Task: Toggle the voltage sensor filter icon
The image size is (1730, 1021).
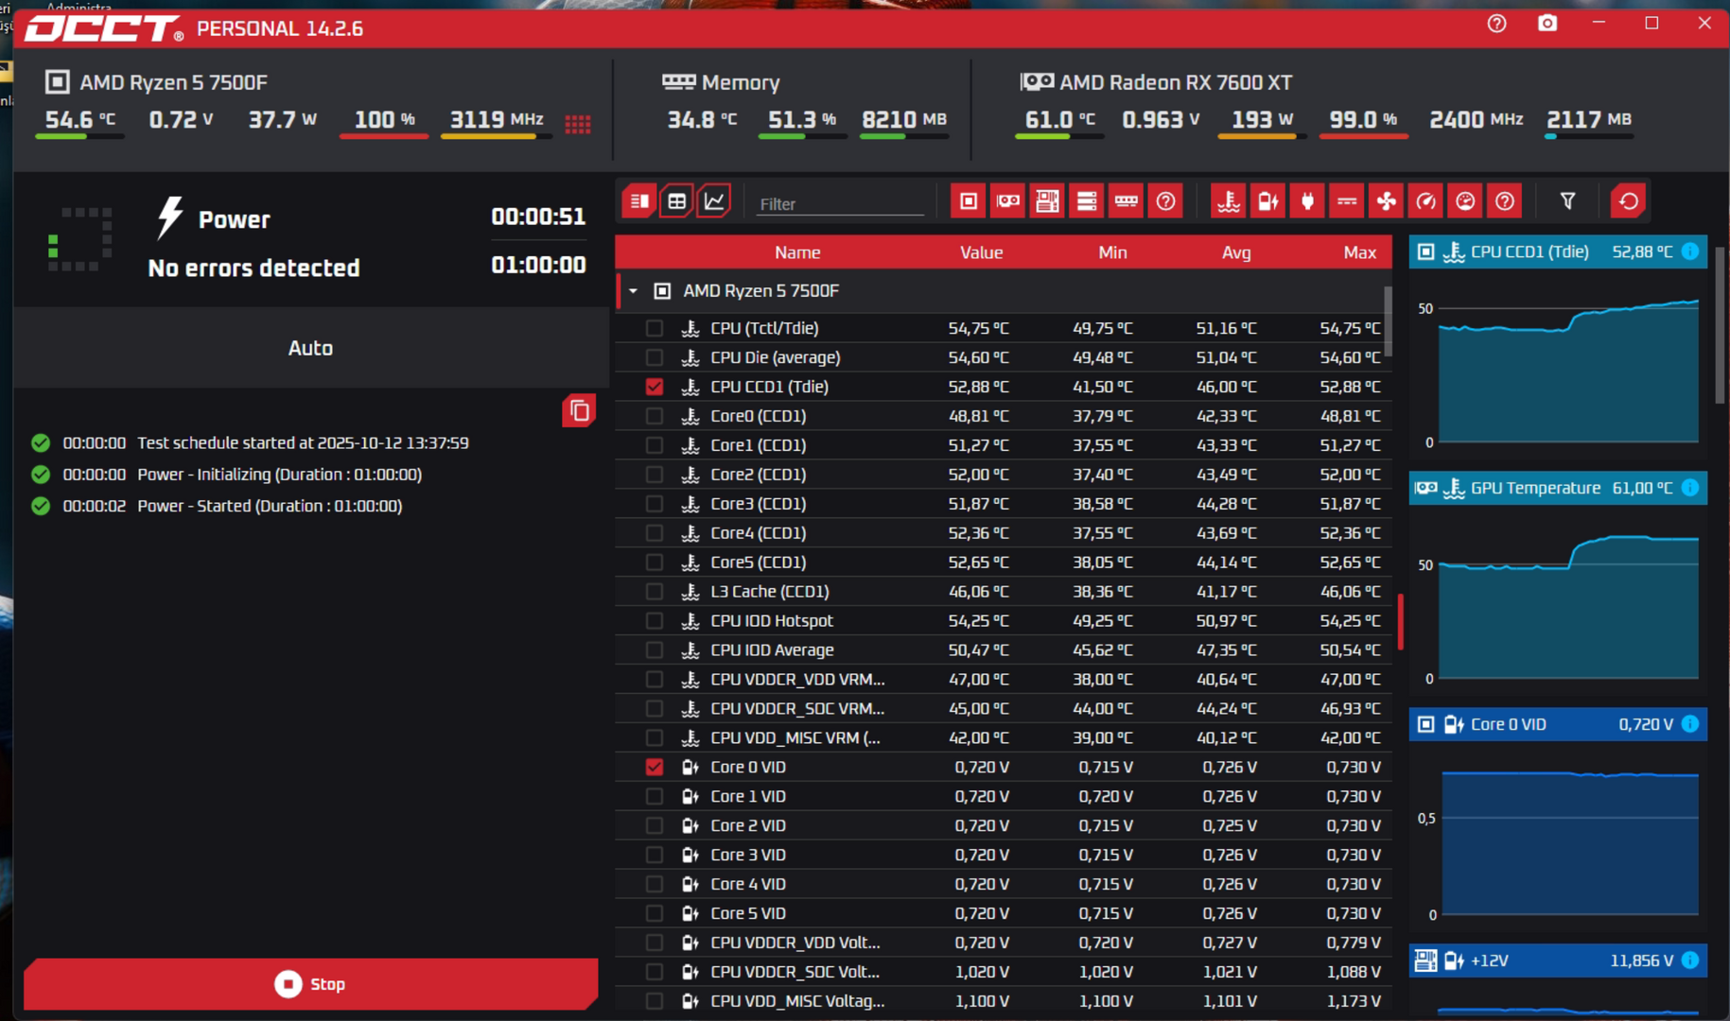Action: [1267, 201]
